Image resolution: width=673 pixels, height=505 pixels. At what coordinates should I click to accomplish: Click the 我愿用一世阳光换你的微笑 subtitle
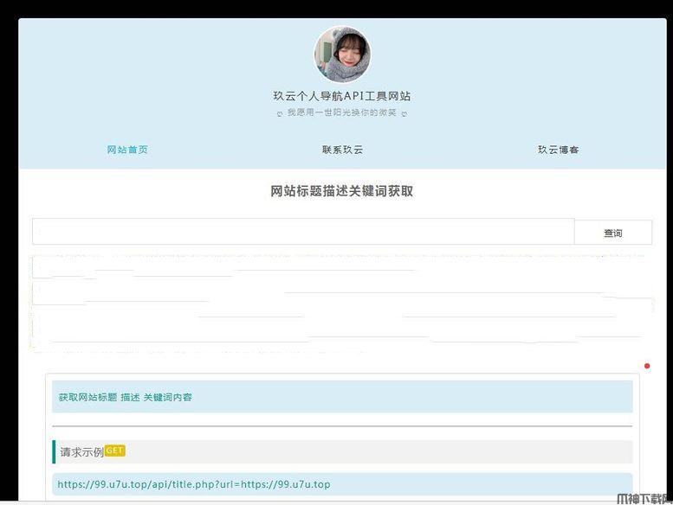point(341,112)
